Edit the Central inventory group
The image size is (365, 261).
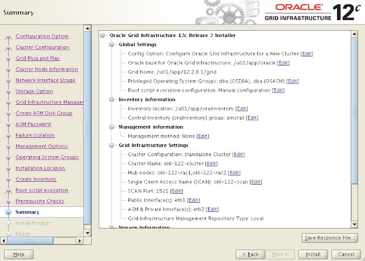(x=252, y=118)
